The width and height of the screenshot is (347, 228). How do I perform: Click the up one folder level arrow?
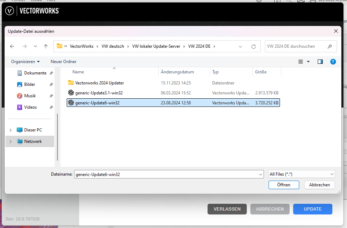[x=46, y=46]
